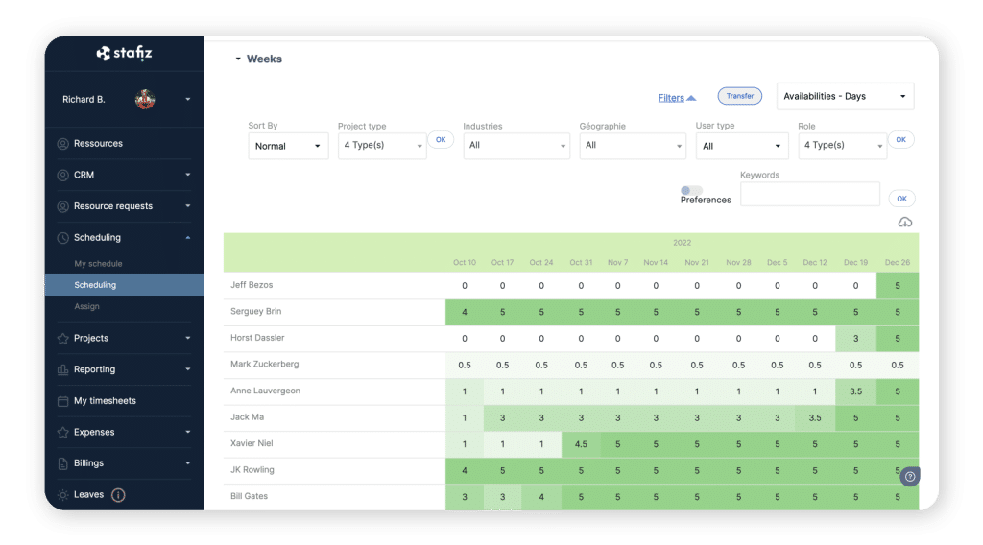The image size is (983, 545).
Task: Click the Reporting chart icon
Action: coord(62,369)
